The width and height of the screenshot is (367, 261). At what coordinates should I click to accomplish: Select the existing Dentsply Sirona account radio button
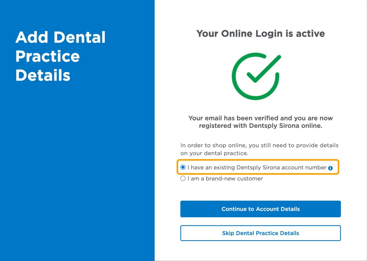click(183, 167)
